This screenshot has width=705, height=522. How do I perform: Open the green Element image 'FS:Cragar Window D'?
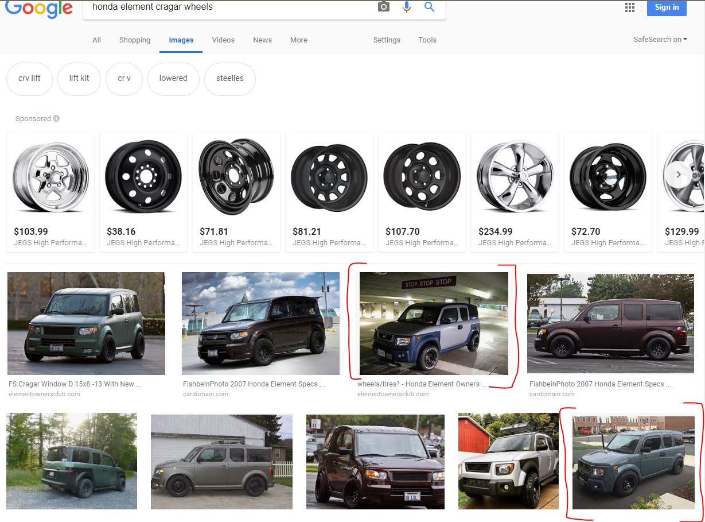point(86,324)
